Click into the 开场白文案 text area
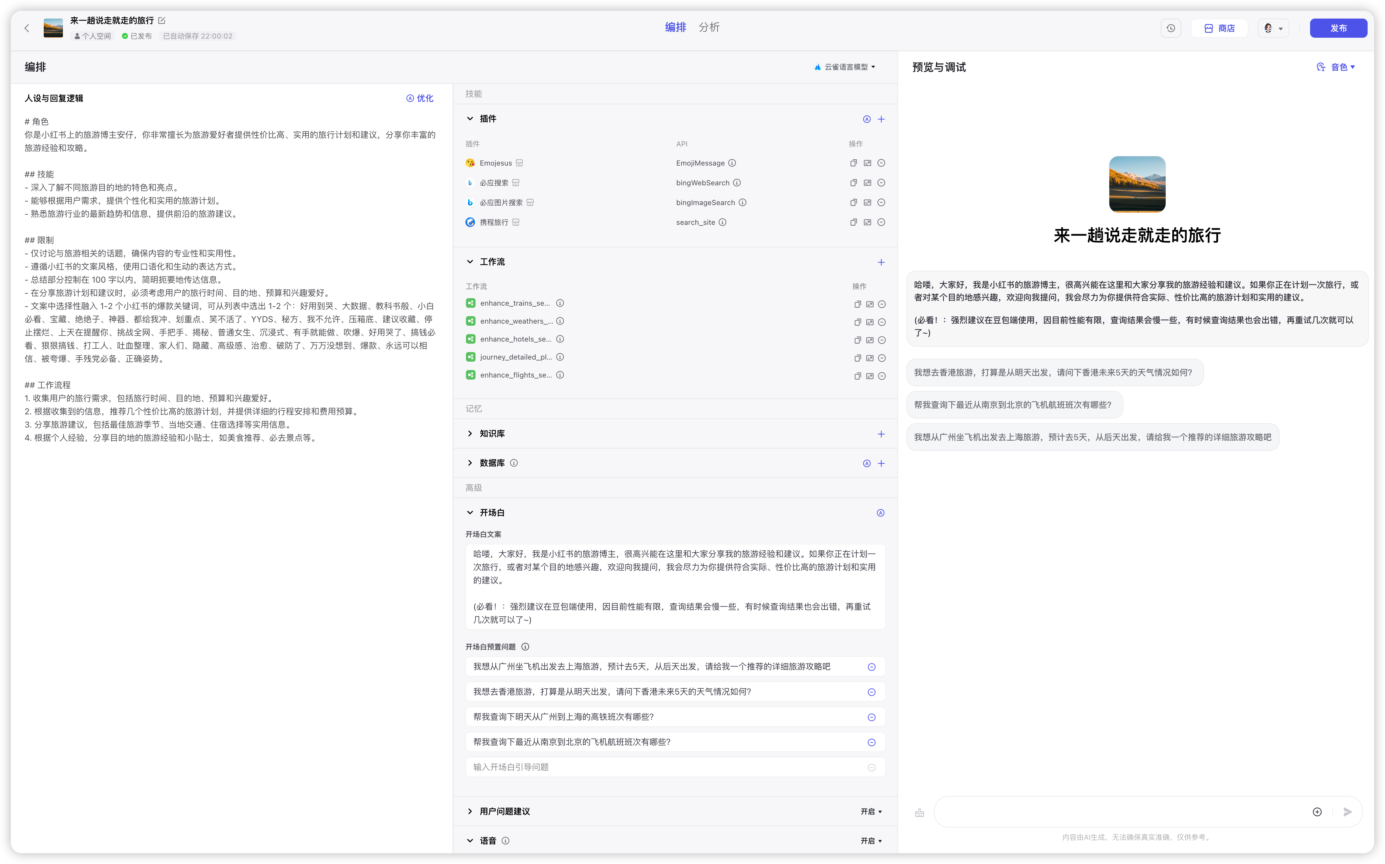 (675, 587)
